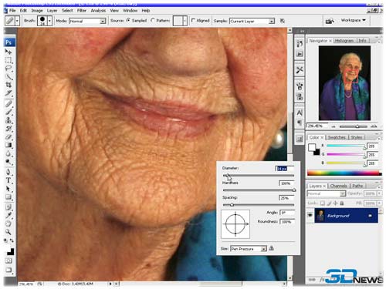The image size is (386, 289).
Task: Open Size Pen Pressure dropdown
Action: (249, 249)
